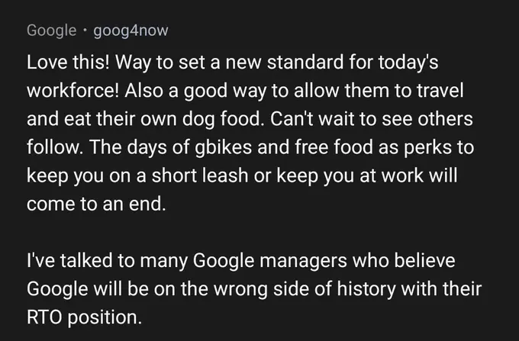This screenshot has width=519, height=341.
Task: Select the word 'workforce!' in the comment
Action: [73, 91]
